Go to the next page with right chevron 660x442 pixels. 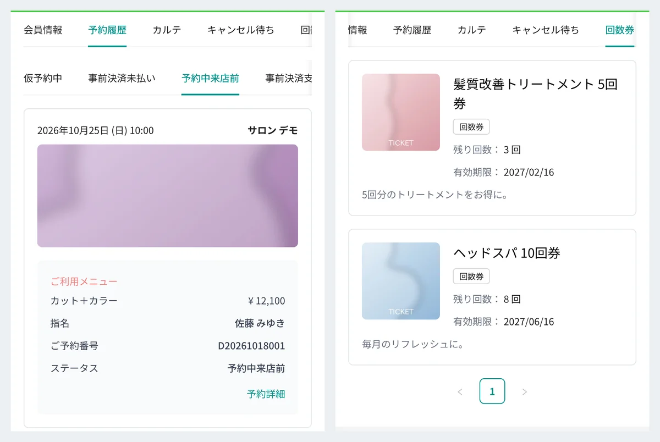524,392
